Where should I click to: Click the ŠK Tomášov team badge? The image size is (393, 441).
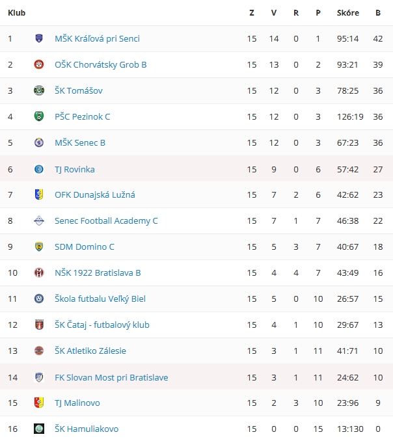pyautogui.click(x=39, y=90)
